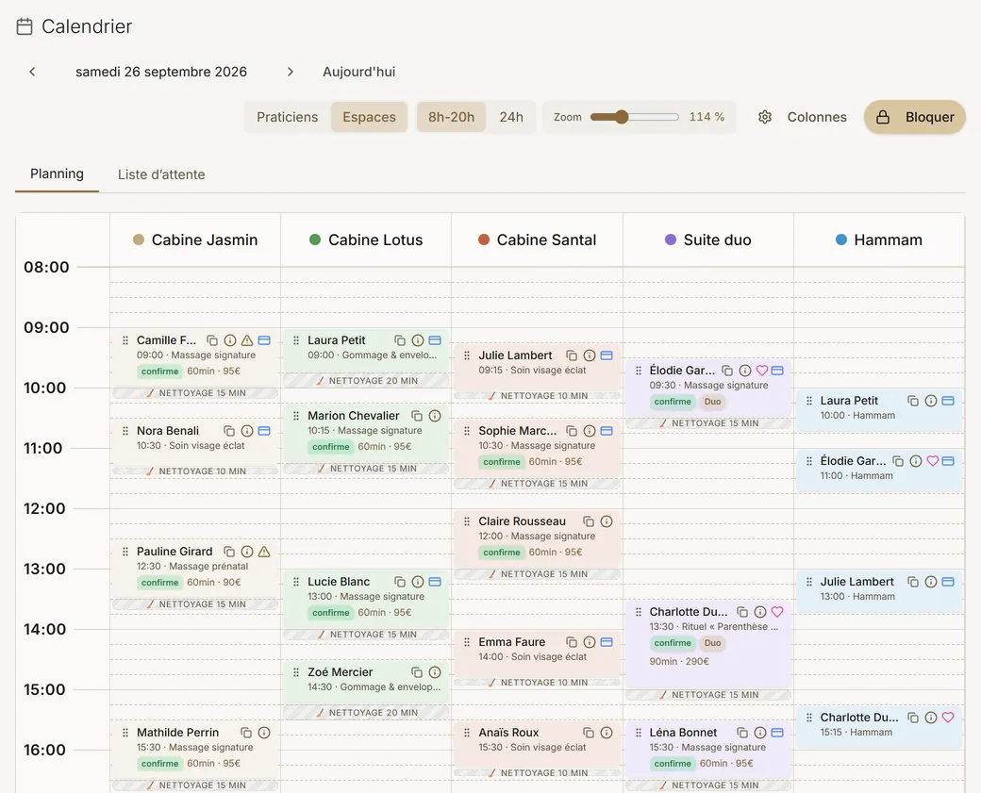
Task: Open the Planning tab
Action: (x=57, y=173)
